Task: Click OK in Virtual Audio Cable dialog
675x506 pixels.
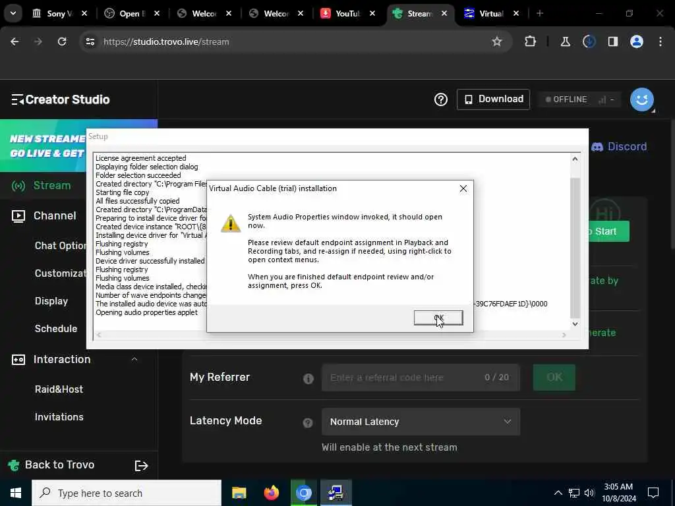Action: click(438, 318)
